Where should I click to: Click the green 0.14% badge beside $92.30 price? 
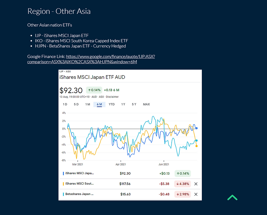point(94,90)
